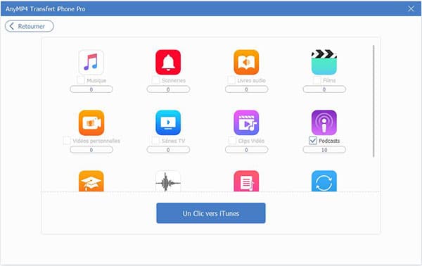Check the Séries TV checkbox

click(155, 141)
